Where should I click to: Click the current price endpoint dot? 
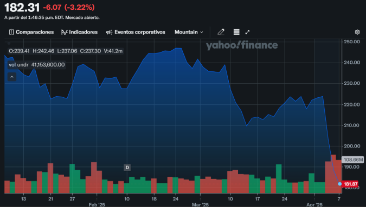(x=339, y=184)
